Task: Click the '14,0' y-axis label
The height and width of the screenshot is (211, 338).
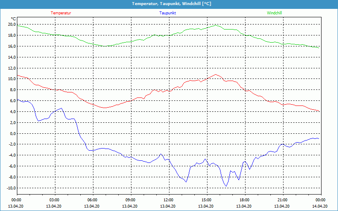Action: (12, 57)
